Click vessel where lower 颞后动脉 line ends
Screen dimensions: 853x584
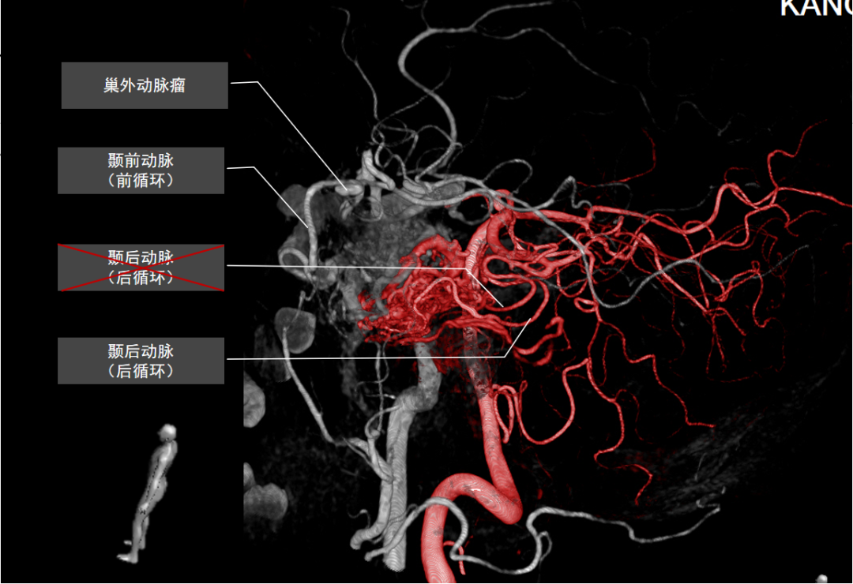coord(531,320)
